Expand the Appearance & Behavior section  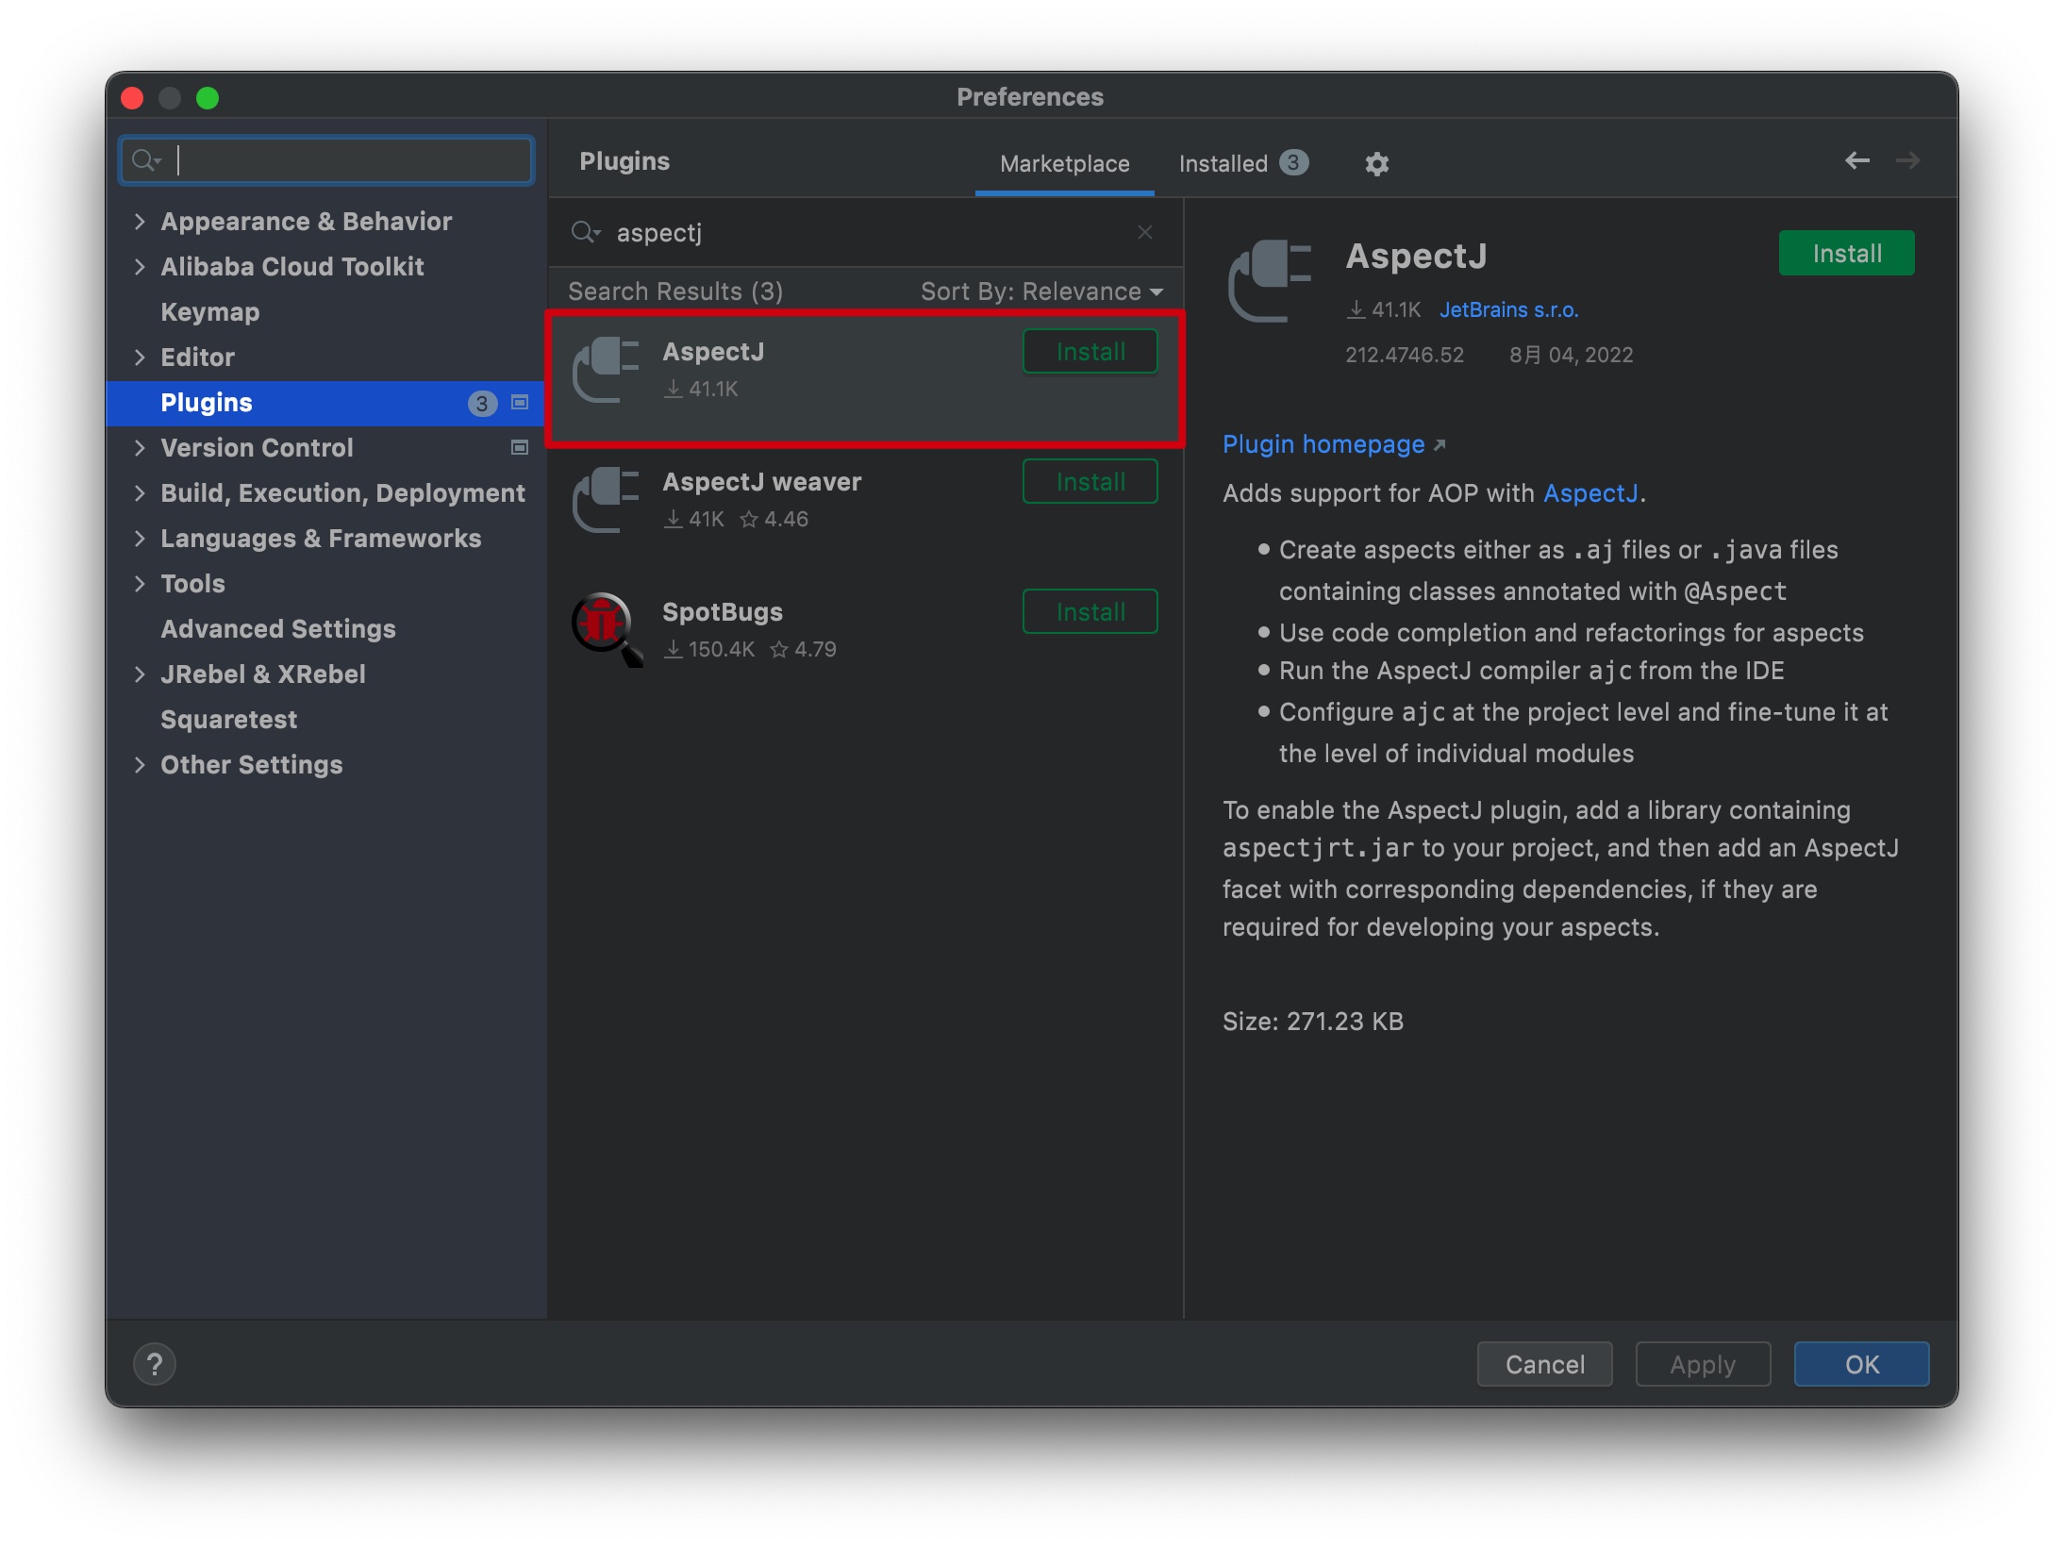coord(140,221)
